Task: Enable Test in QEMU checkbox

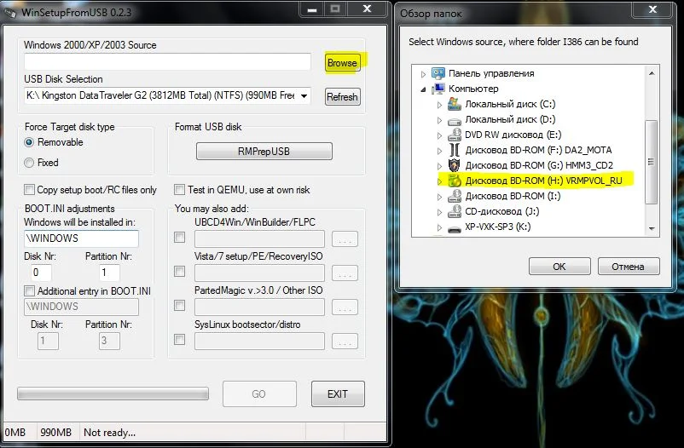Action: click(179, 190)
